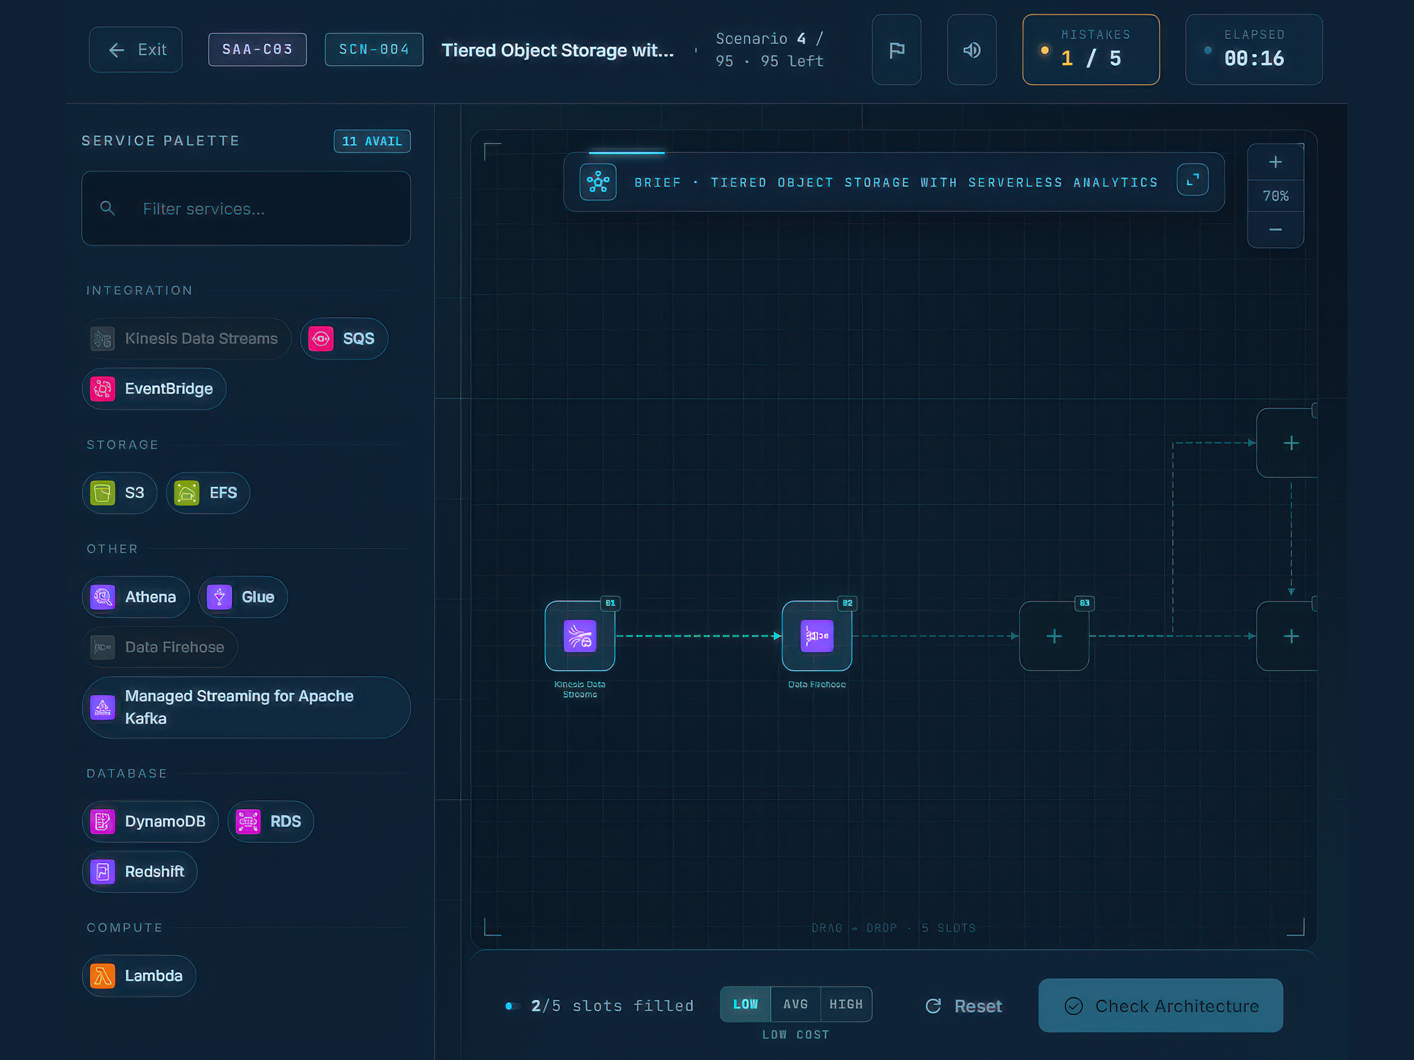The width and height of the screenshot is (1414, 1060).
Task: Zoom out with the minus button
Action: [1275, 230]
